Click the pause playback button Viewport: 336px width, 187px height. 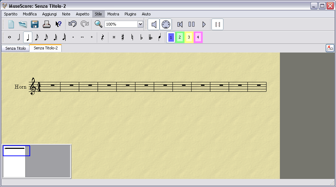pyautogui.click(x=191, y=25)
